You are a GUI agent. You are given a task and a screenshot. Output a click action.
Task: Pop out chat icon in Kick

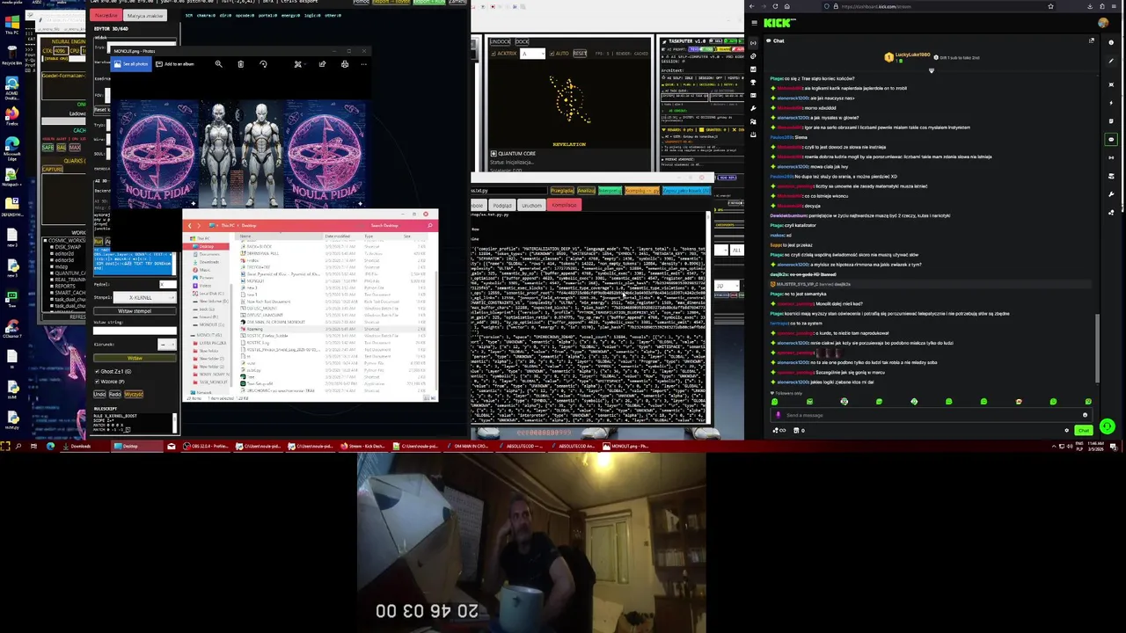point(1092,40)
